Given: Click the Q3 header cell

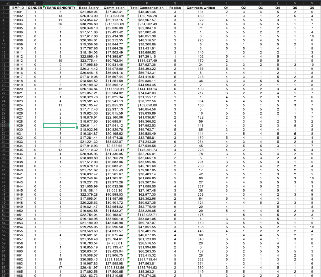Looking at the screenshot, I should pyautogui.click(x=260, y=8).
